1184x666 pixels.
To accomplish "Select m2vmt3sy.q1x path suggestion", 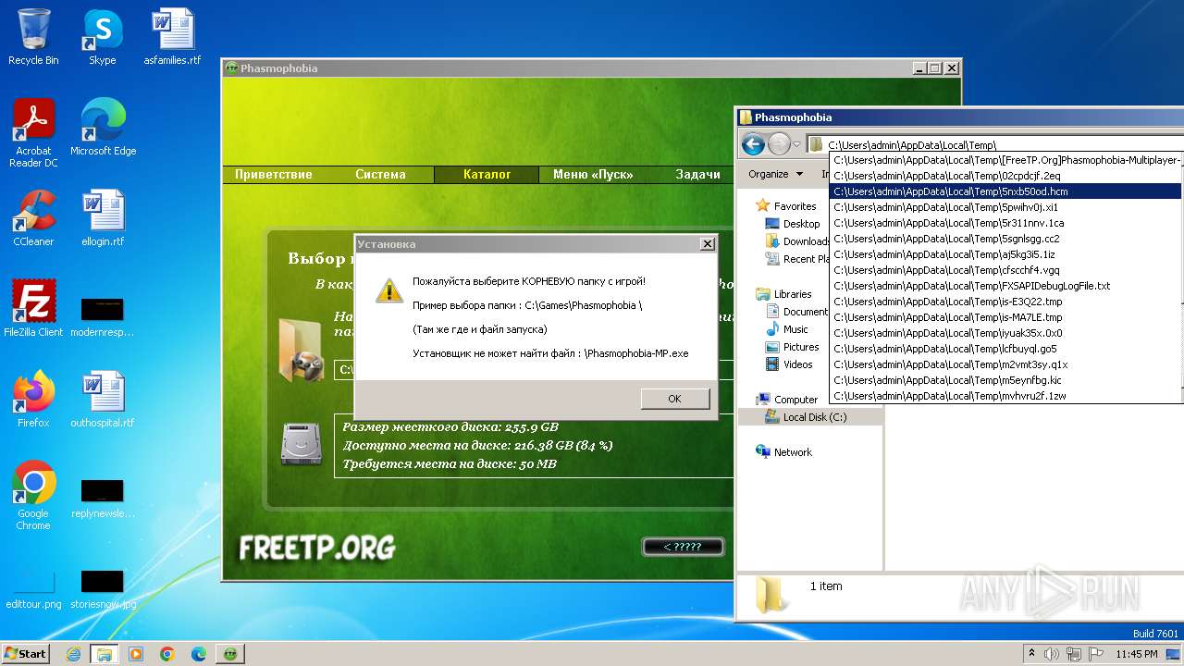I will (1006, 364).
